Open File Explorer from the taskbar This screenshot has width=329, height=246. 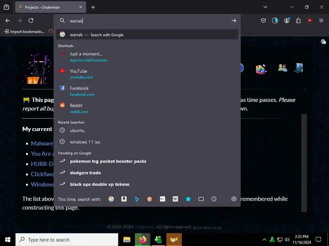pos(127,240)
